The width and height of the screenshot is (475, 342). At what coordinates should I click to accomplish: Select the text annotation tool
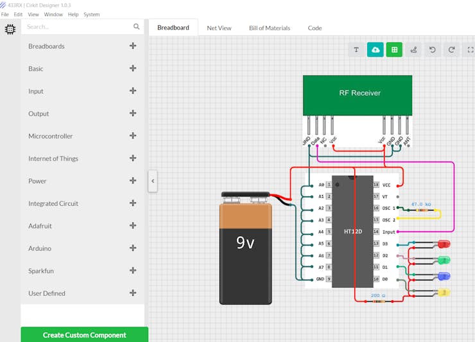click(x=356, y=49)
